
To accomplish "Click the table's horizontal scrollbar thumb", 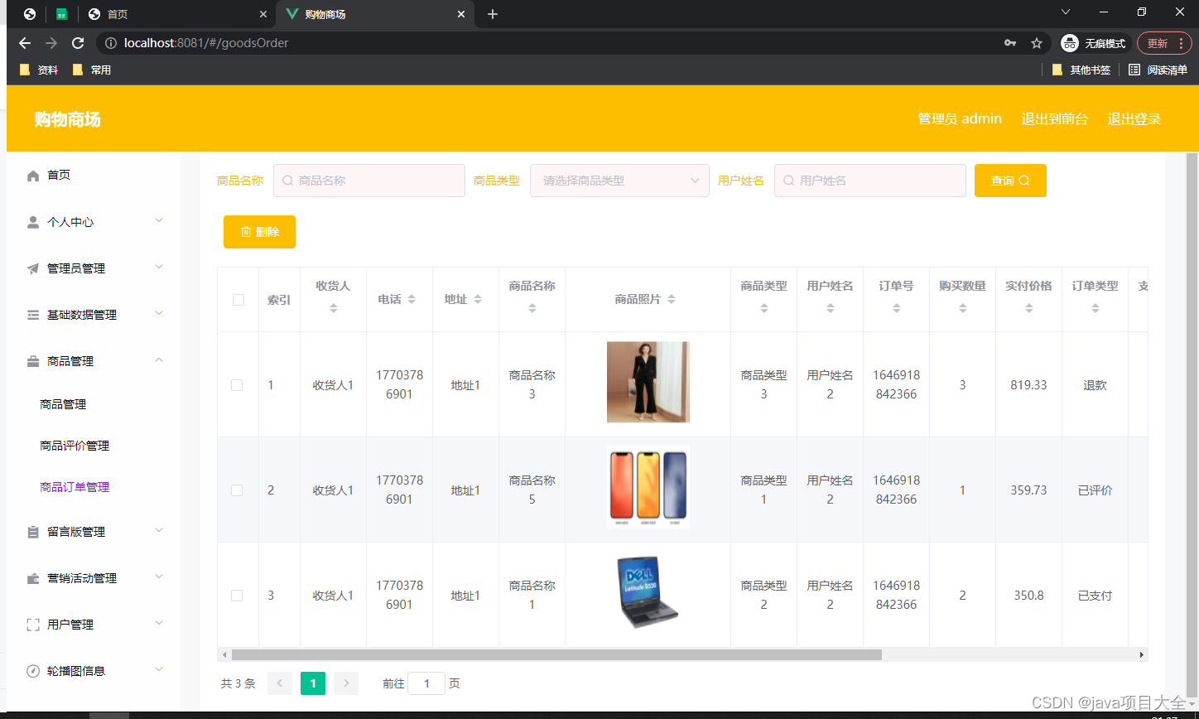I will 556,654.
